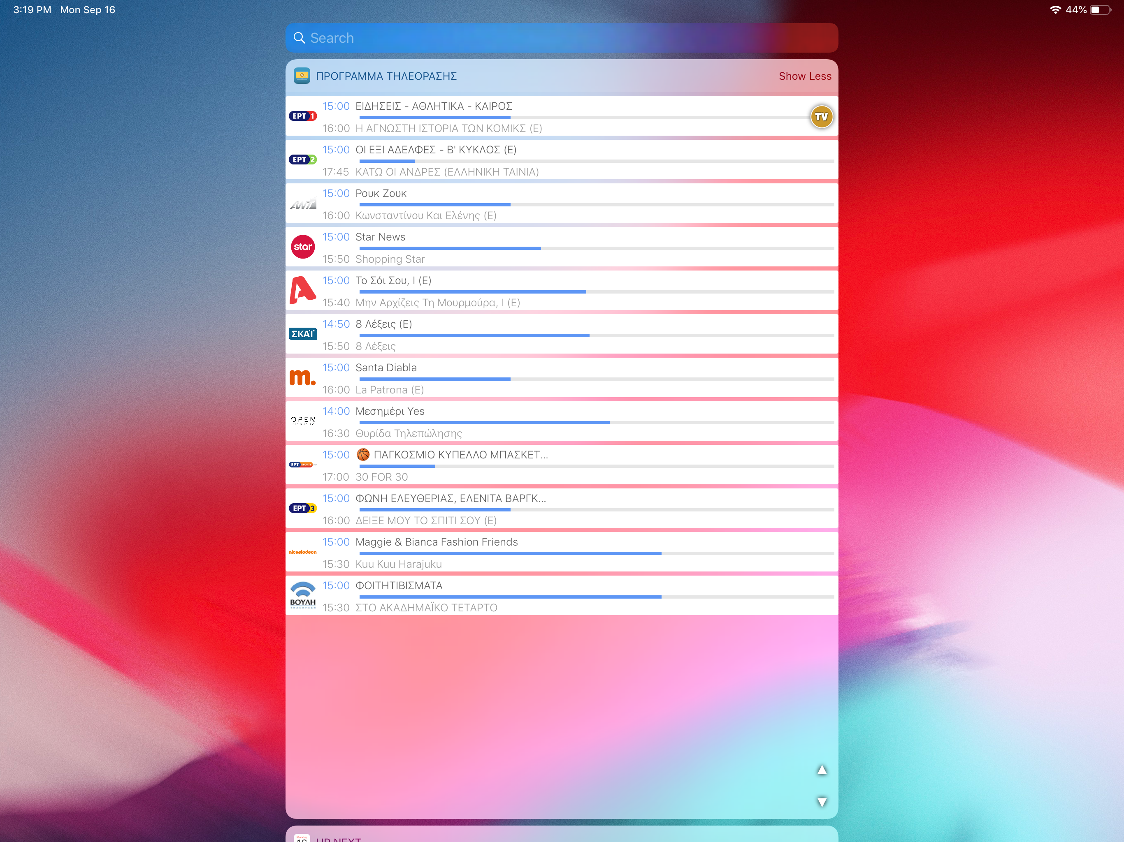The width and height of the screenshot is (1124, 842).
Task: Tap the ΒΟΥΛΗ channel logo
Action: point(303,595)
